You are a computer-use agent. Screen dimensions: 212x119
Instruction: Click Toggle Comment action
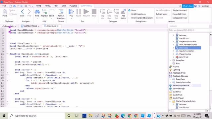(180, 10)
